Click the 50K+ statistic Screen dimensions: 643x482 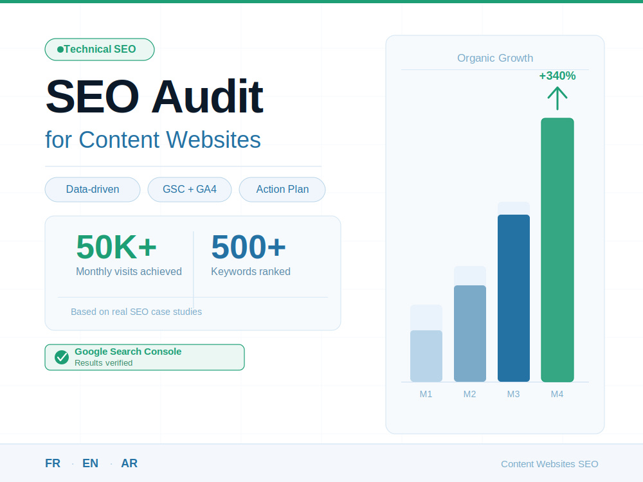pyautogui.click(x=116, y=247)
